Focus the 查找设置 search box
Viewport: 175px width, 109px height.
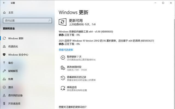pyautogui.click(x=27, y=21)
